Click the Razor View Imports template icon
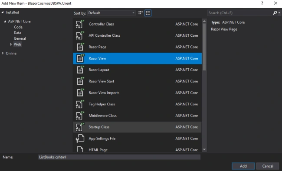The image size is (282, 171). 80,93
